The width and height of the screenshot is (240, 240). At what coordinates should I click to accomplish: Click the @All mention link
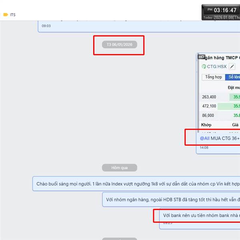click(205, 138)
